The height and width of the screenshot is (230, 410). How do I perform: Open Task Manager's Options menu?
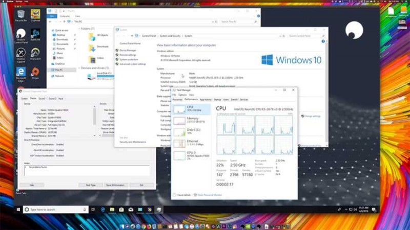tap(182, 95)
